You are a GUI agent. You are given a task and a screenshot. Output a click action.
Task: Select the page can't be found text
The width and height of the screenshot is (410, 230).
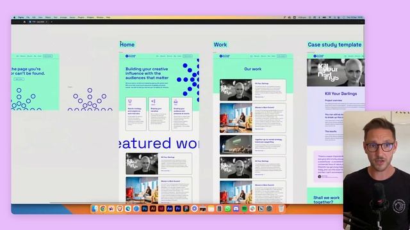[x=28, y=71]
